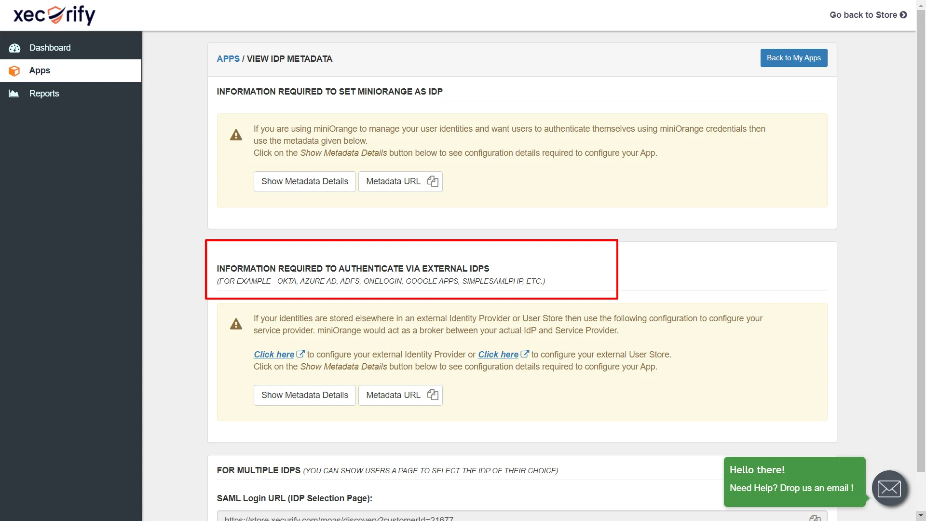The image size is (926, 521).
Task: Click the Back to My Apps button
Action: coord(793,57)
